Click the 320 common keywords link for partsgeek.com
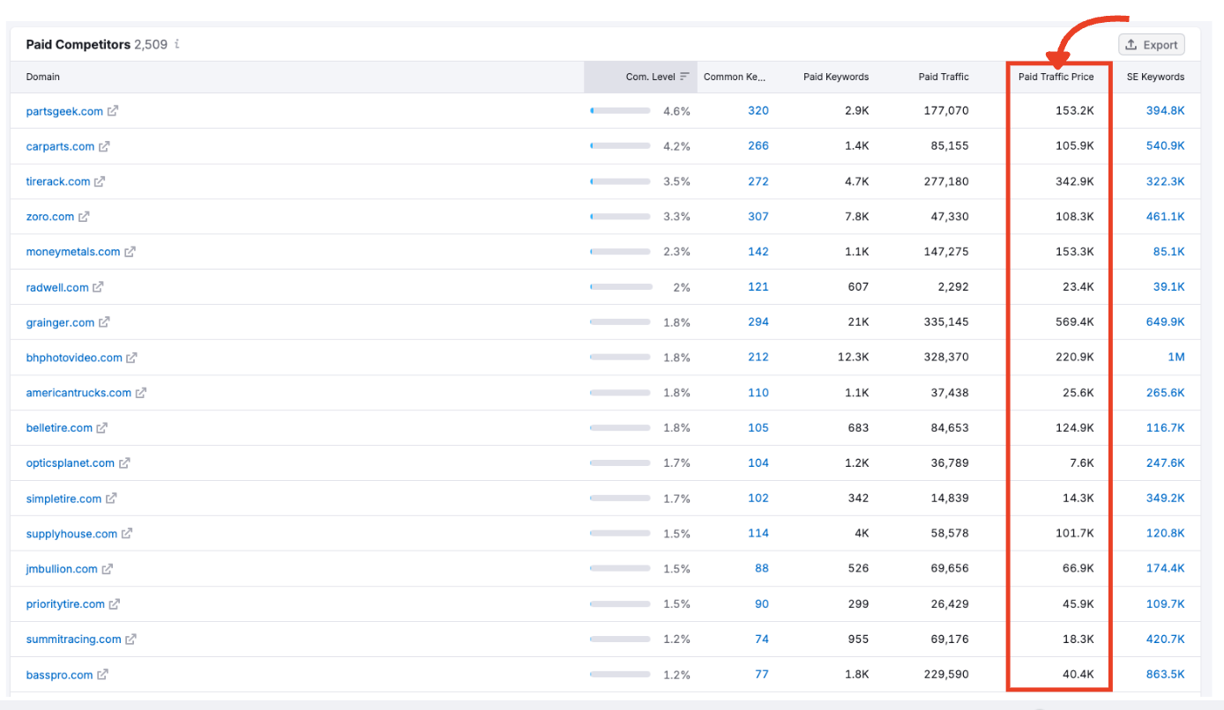 tap(758, 111)
